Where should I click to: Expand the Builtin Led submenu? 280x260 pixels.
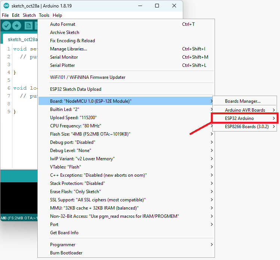pyautogui.click(x=126, y=109)
